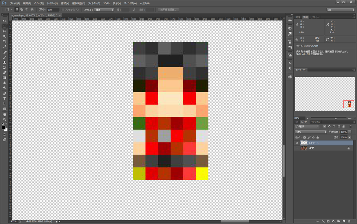Image resolution: width=357 pixels, height=224 pixels.
Task: Select the Pen tool
Action: click(x=5, y=93)
